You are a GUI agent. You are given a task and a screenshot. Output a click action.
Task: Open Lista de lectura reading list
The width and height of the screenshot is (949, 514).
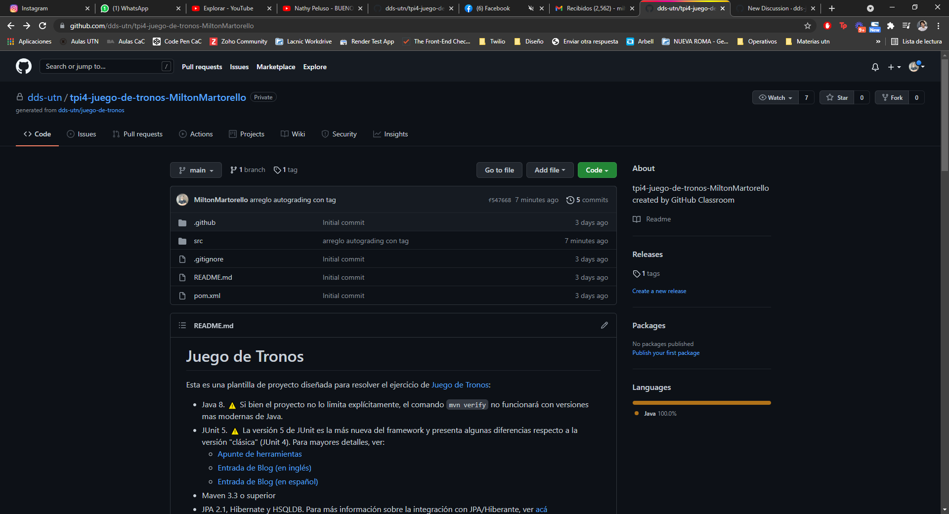[x=916, y=42]
